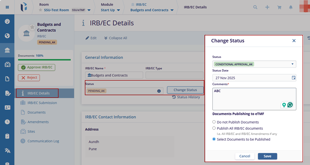310x165 pixels.
Task: Click the Status History link
Action: pos(186,97)
